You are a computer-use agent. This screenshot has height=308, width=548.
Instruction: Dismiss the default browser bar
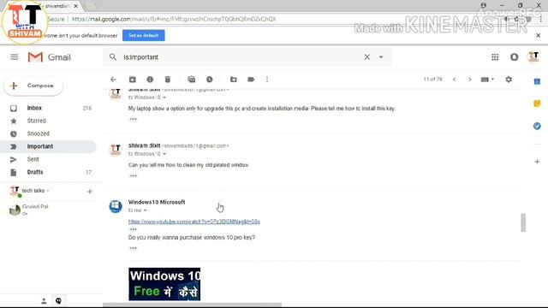tap(539, 35)
